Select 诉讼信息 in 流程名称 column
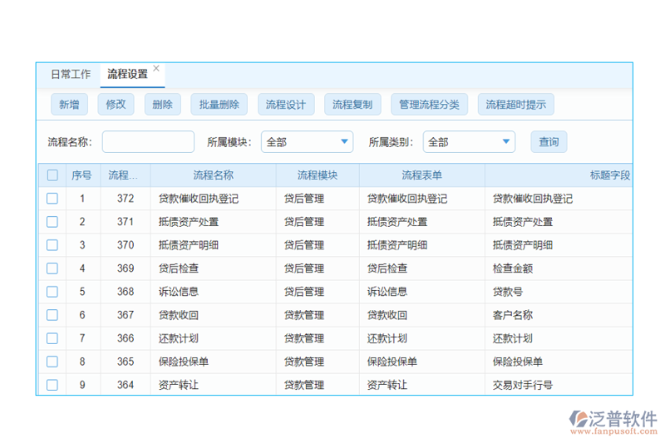Image resolution: width=665 pixels, height=443 pixels. pyautogui.click(x=179, y=292)
